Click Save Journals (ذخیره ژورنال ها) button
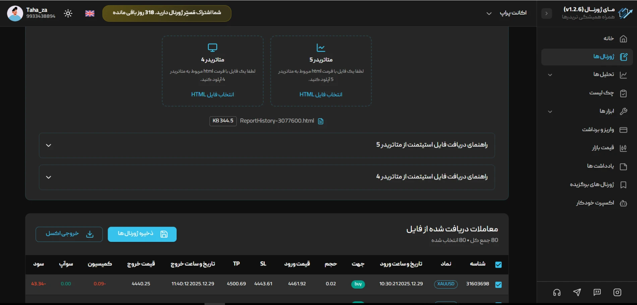This screenshot has height=305, width=637. coord(142,234)
